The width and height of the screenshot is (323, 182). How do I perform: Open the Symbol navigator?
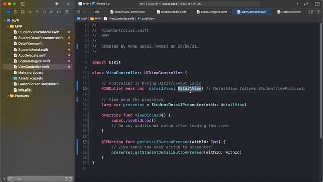(x=23, y=12)
